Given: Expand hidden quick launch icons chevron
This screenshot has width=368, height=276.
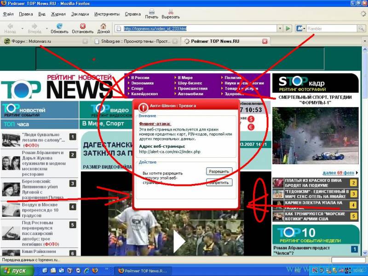Looking at the screenshot, I should click(107, 269).
